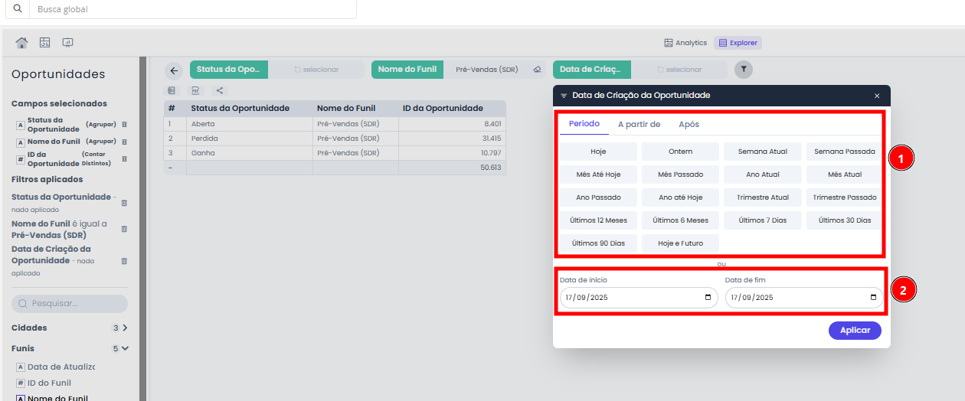Screen dimensions: 965x401
Task: Export the table as PDF
Action: coord(195,90)
